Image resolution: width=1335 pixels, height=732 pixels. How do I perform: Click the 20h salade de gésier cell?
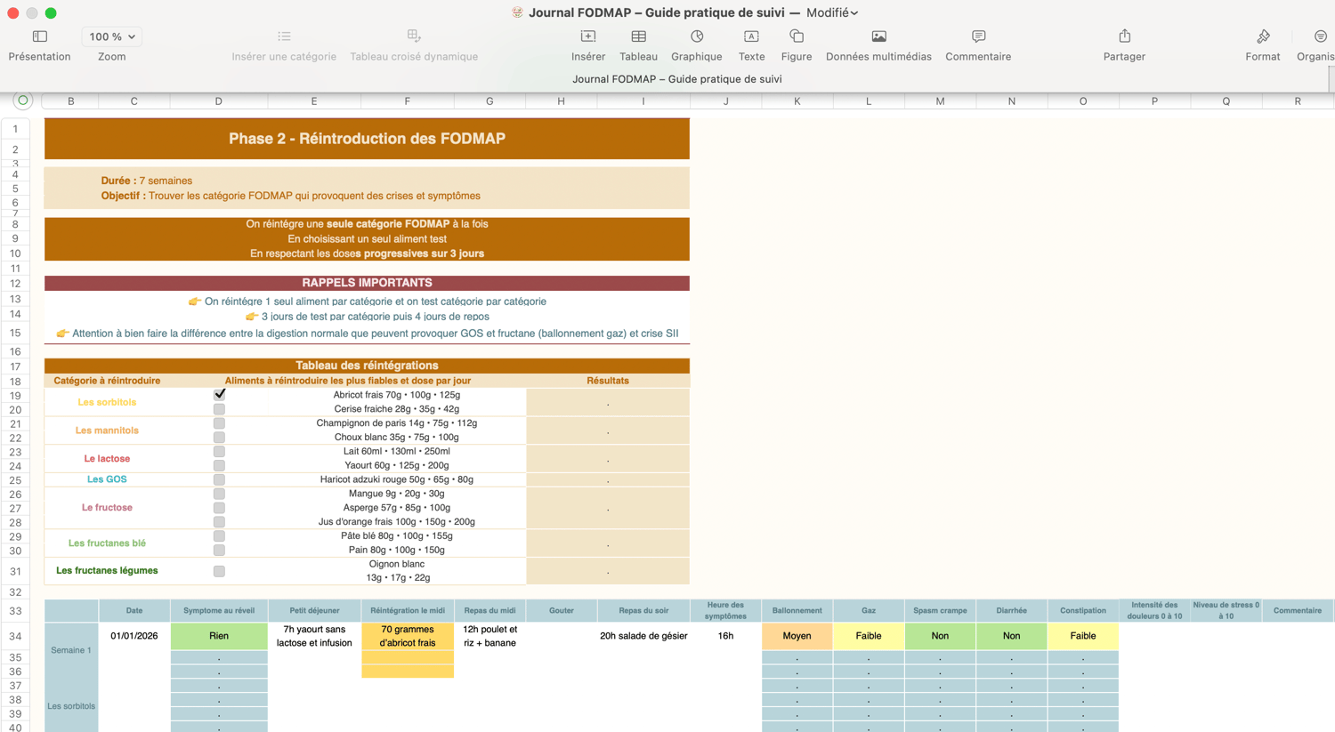pyautogui.click(x=643, y=636)
